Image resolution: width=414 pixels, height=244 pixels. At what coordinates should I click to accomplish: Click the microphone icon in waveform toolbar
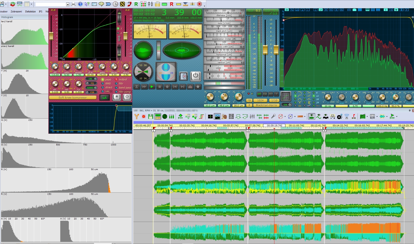click(x=274, y=116)
